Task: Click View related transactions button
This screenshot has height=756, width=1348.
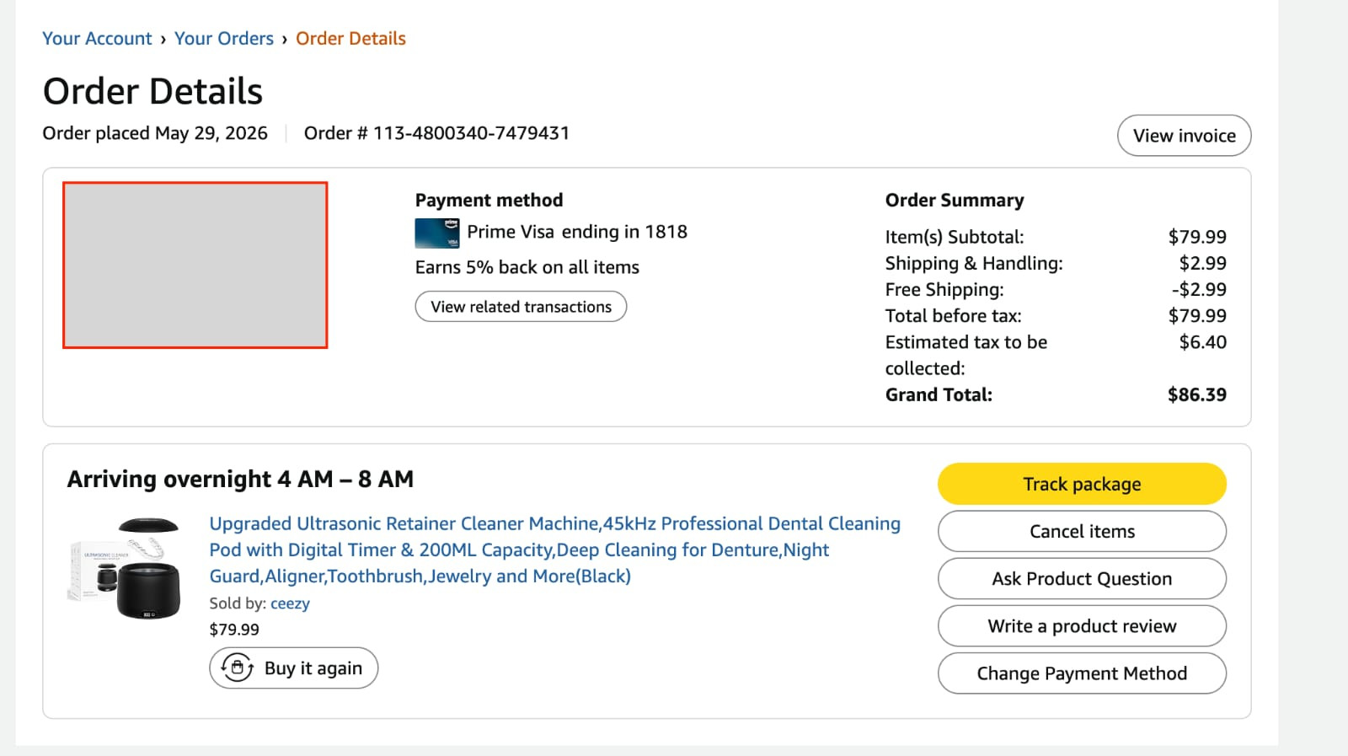Action: (521, 307)
